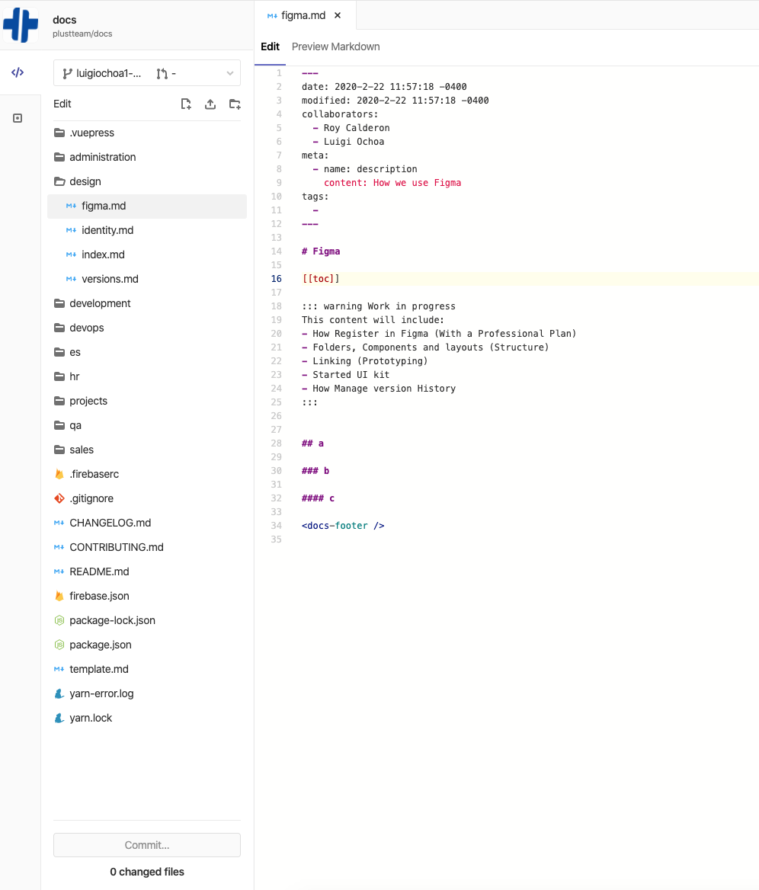Open the docs project title link
The width and height of the screenshot is (759, 890).
[x=65, y=20]
